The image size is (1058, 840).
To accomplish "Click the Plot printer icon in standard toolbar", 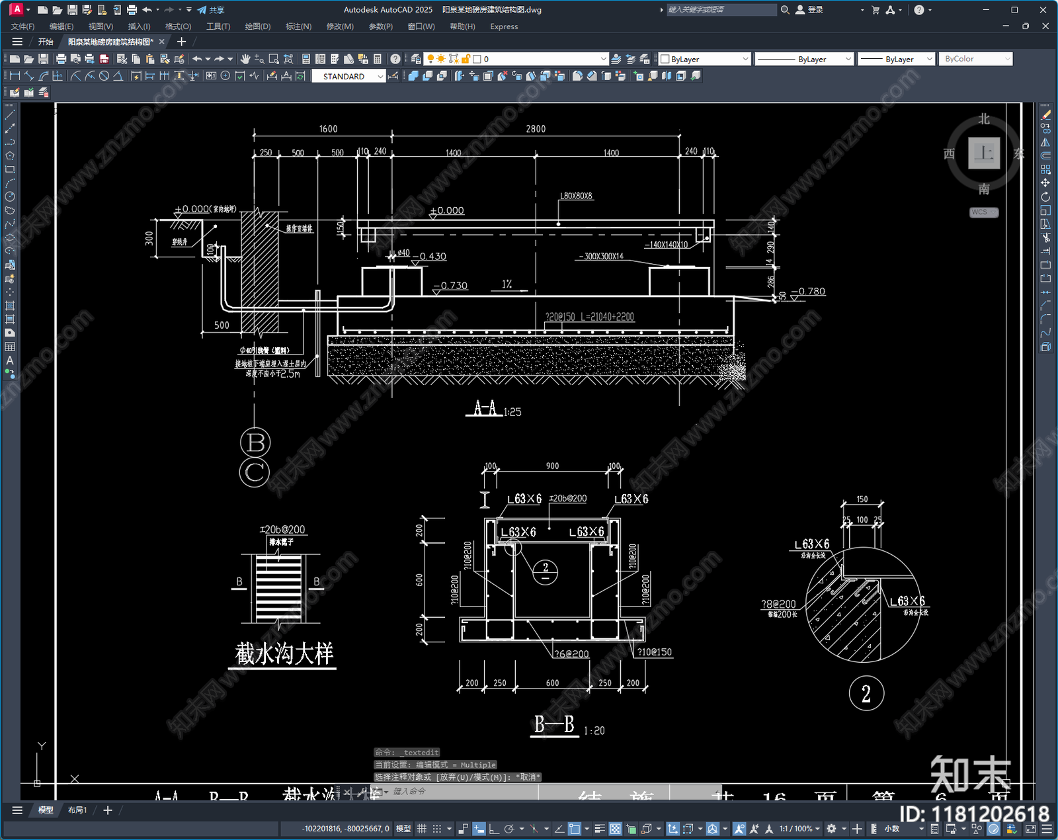I will (61, 59).
